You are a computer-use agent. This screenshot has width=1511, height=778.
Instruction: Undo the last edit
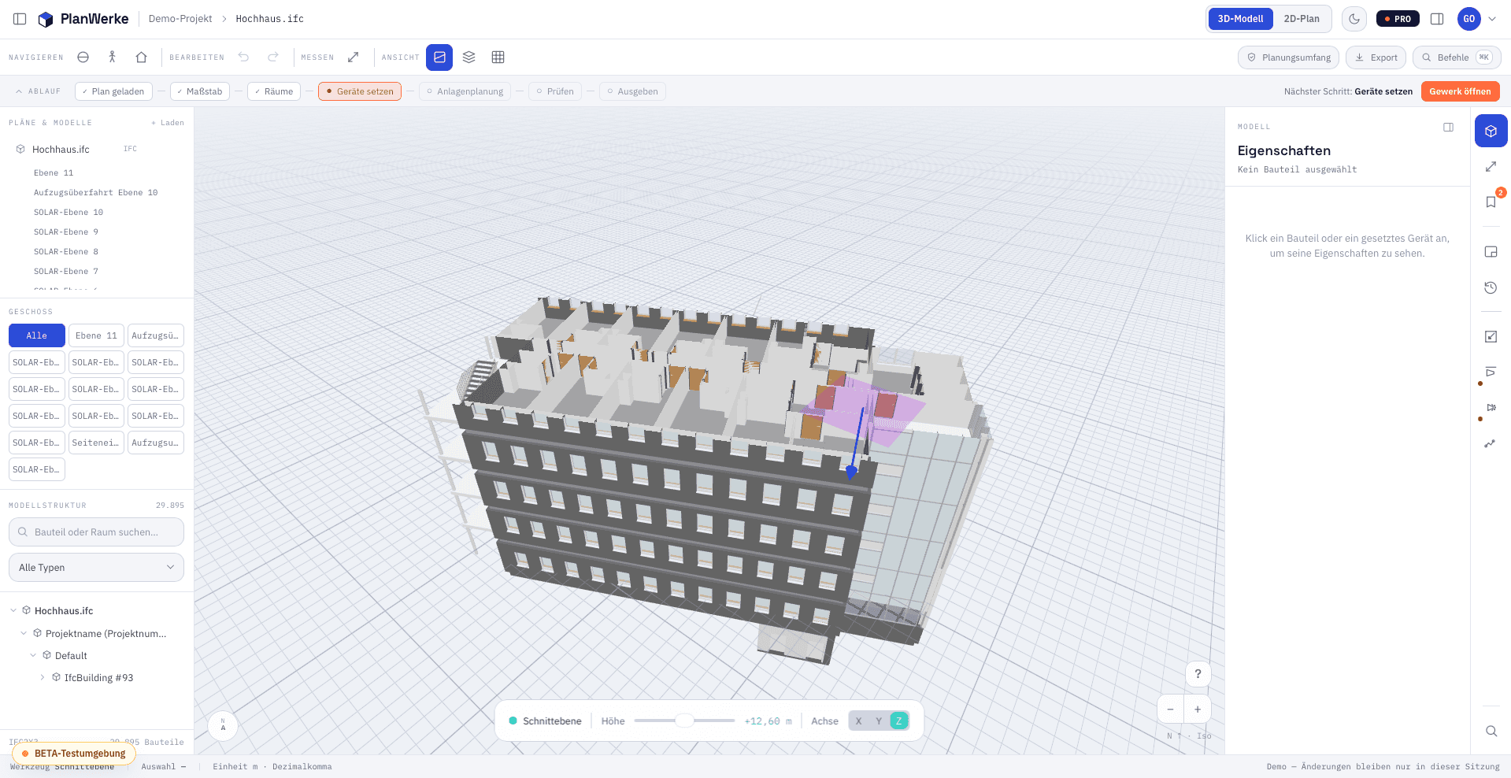tap(244, 57)
